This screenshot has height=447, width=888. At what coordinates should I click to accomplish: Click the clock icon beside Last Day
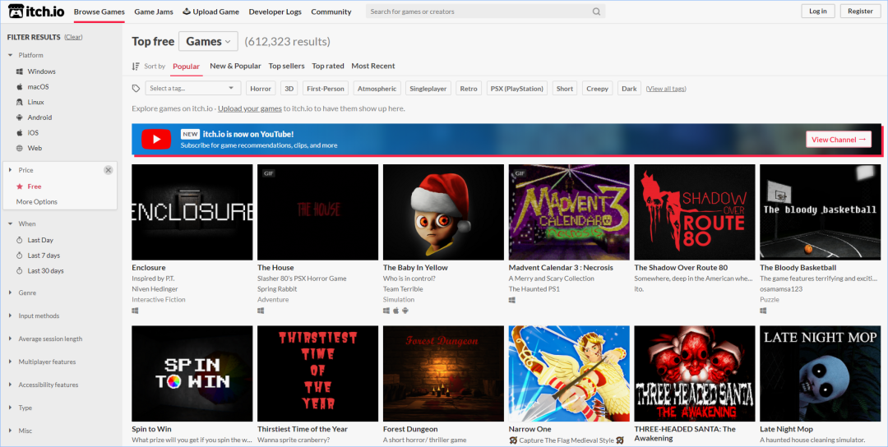coord(19,240)
